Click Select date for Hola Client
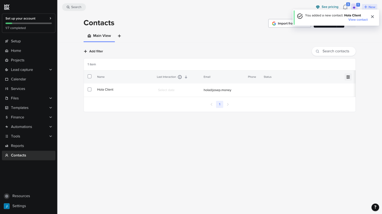 166,90
